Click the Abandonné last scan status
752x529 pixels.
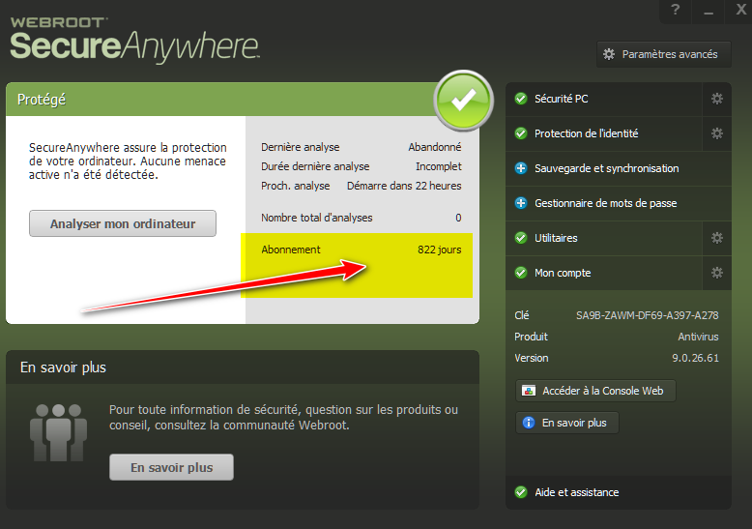click(435, 147)
